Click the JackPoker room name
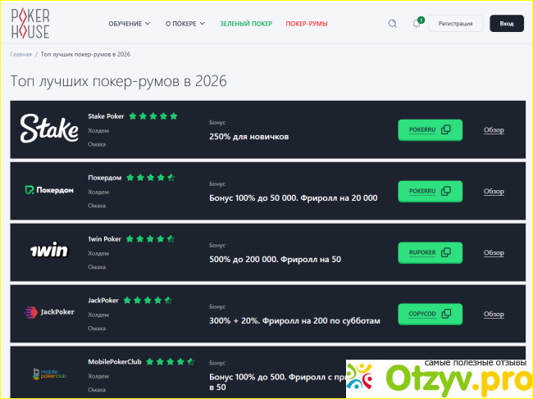This screenshot has width=533, height=399. pyautogui.click(x=103, y=301)
